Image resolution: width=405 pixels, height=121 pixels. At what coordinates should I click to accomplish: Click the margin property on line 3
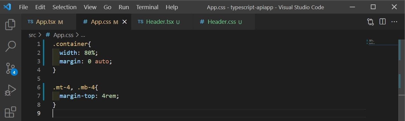tap(70, 61)
